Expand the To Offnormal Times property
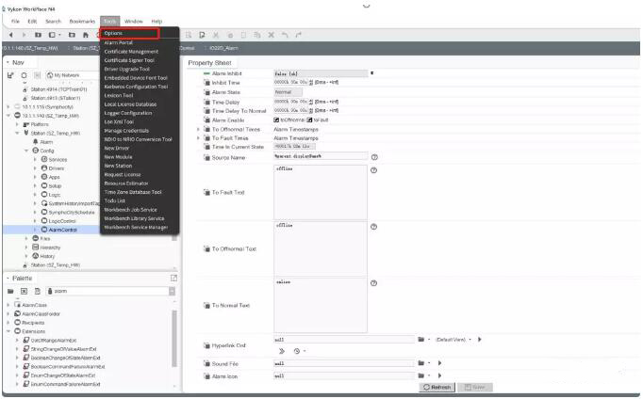This screenshot has height=399, width=643. pos(199,129)
